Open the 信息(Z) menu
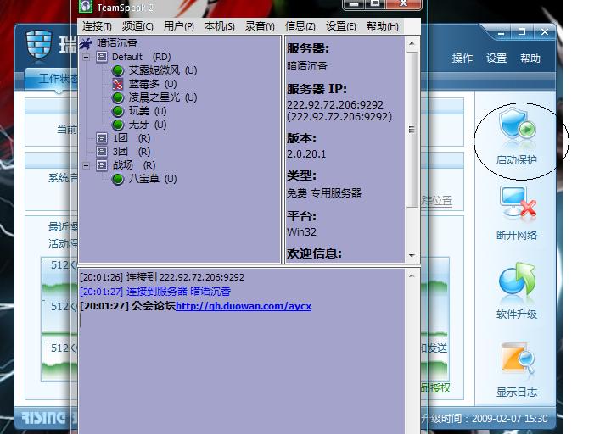The width and height of the screenshot is (611, 434). [x=300, y=26]
